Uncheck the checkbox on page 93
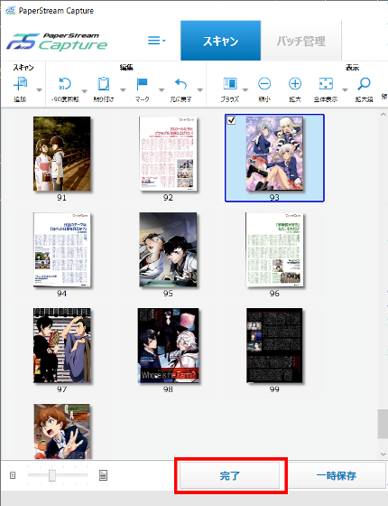 (x=231, y=120)
